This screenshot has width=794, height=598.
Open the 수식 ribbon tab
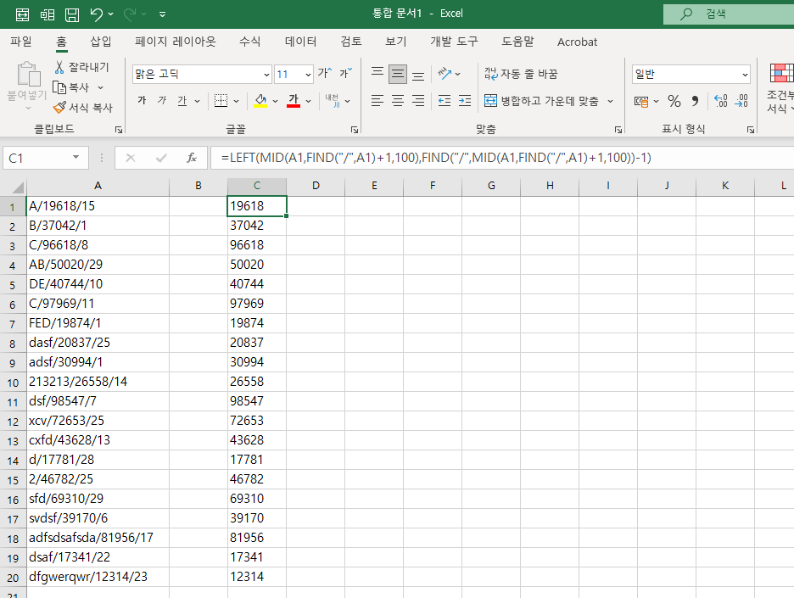coord(249,42)
